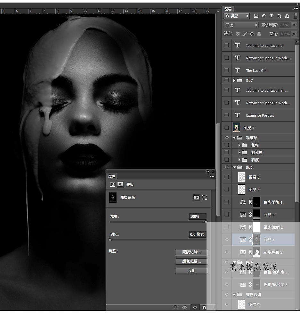Click the apply mask icon
Image resolution: width=300 pixels, height=313 pixels.
(185, 307)
